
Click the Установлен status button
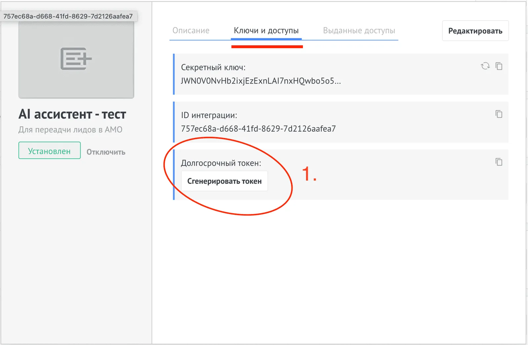49,151
